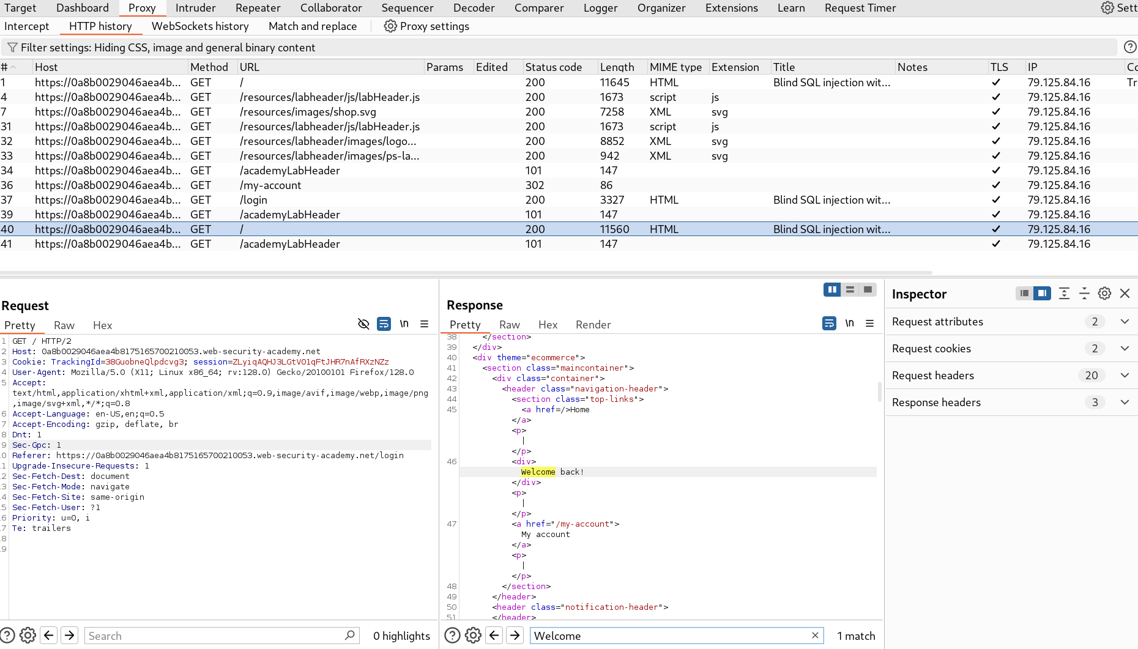Go to previous match in Response search
The width and height of the screenshot is (1138, 649).
[494, 636]
